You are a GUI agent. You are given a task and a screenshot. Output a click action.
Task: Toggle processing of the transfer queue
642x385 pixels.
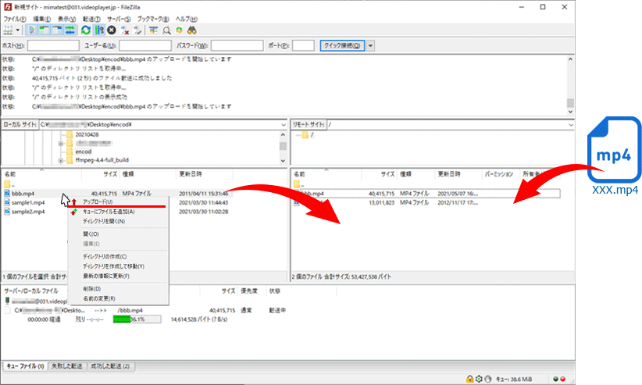(98, 30)
